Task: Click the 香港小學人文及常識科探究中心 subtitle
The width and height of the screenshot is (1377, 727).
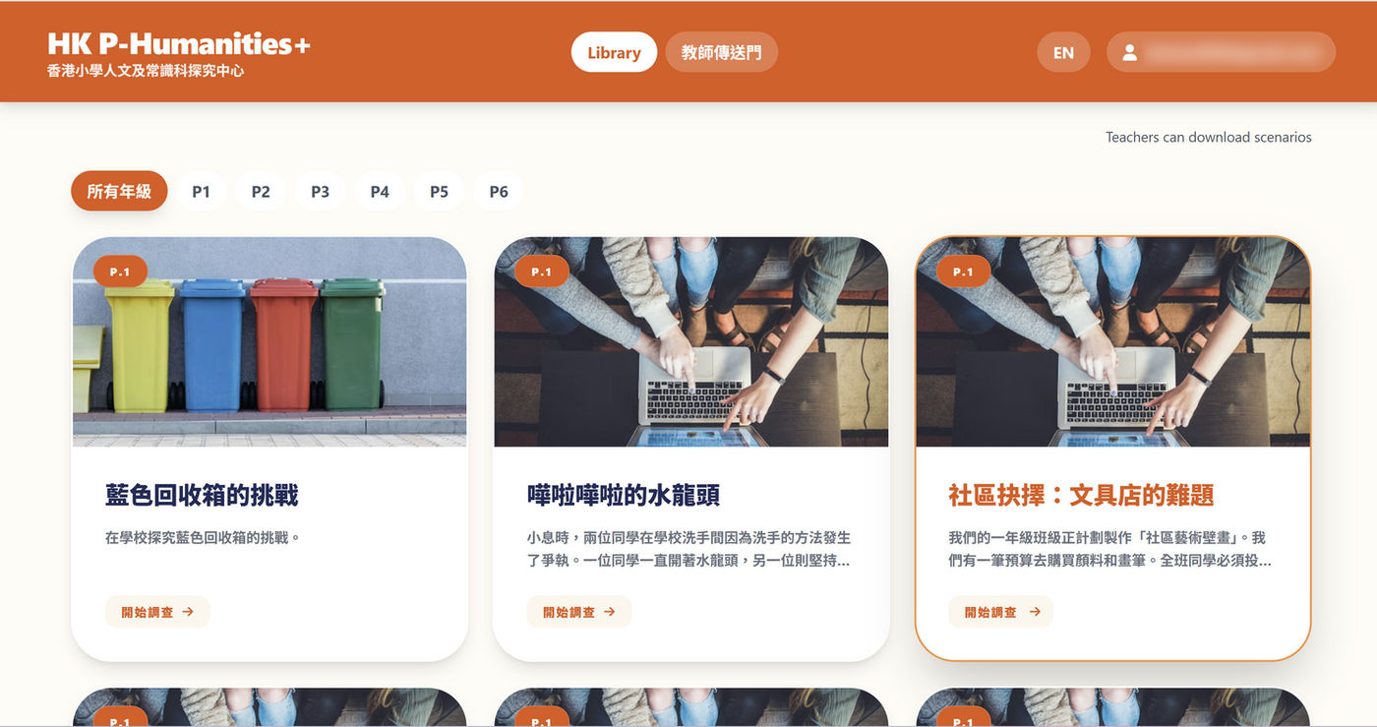Action: click(x=146, y=72)
